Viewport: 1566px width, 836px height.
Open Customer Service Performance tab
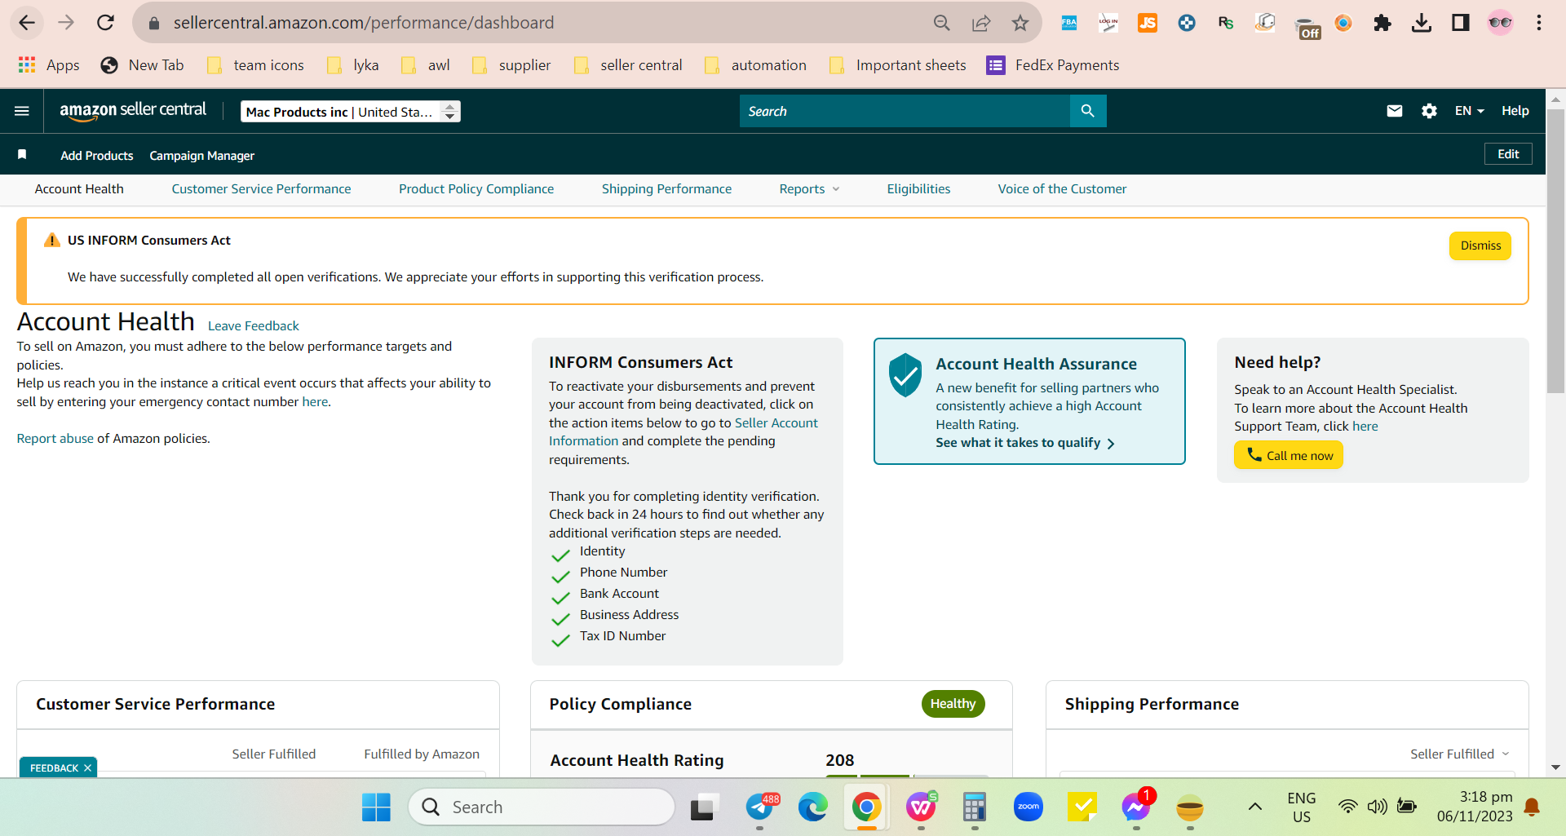(x=261, y=189)
